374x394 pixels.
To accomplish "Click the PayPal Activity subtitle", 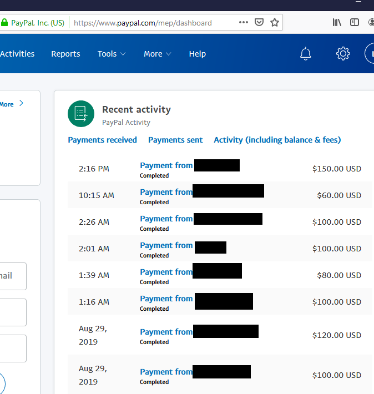I will pos(126,123).
